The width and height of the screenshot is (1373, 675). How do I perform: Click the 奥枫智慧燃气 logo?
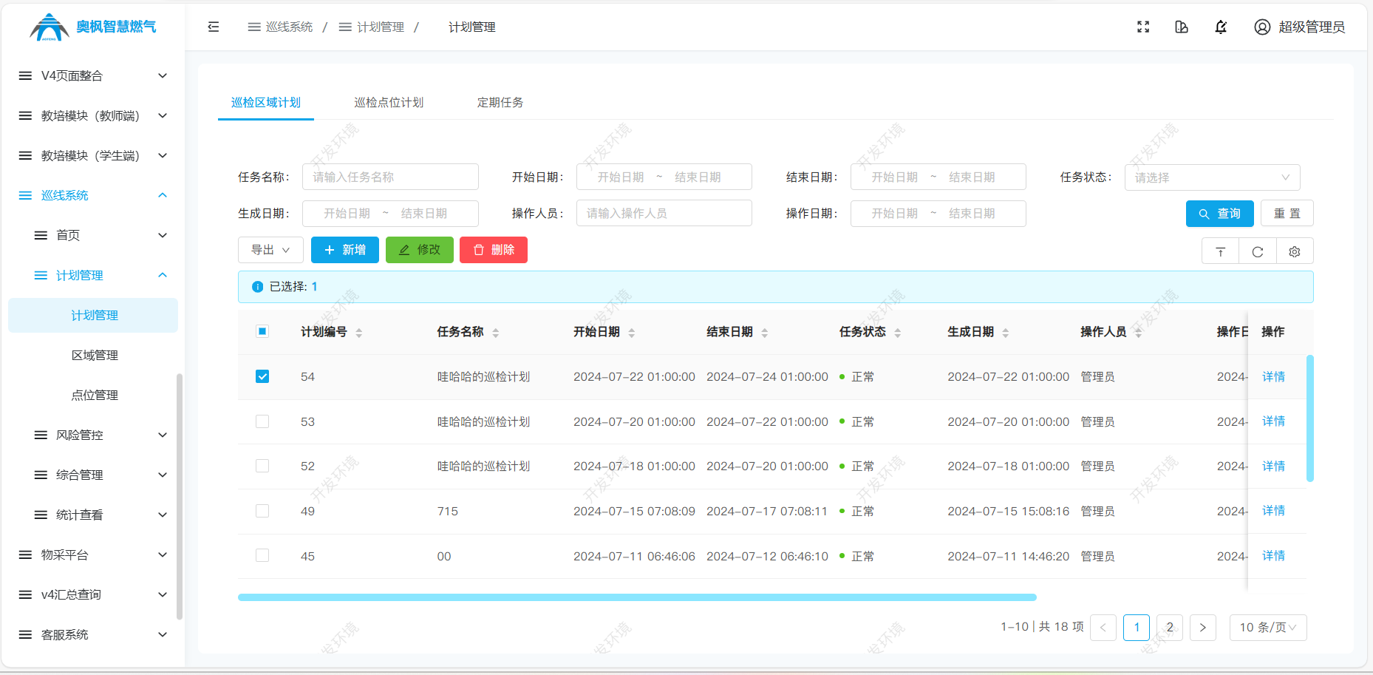coord(93,27)
